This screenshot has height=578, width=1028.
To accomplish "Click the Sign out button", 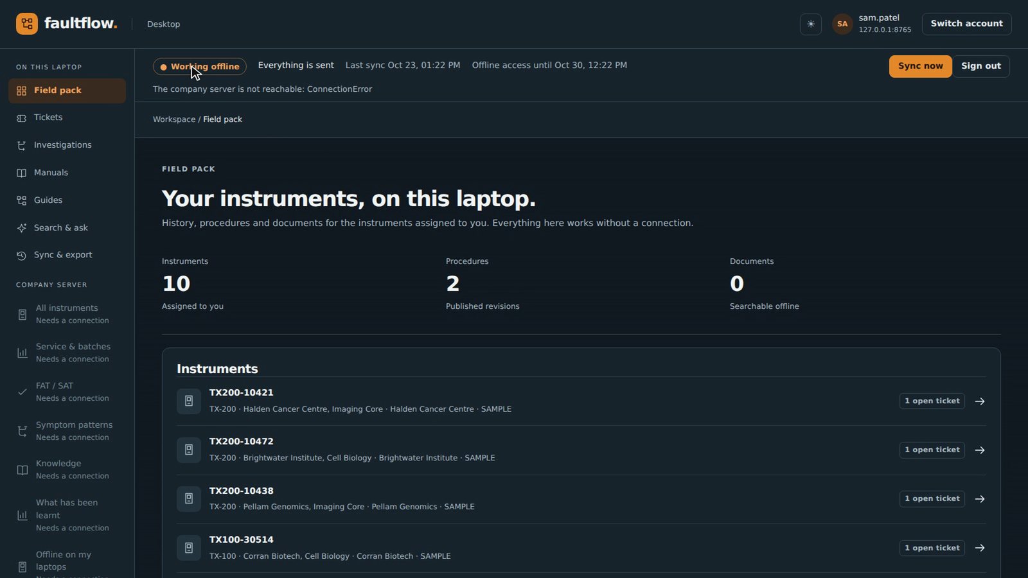I will (980, 66).
